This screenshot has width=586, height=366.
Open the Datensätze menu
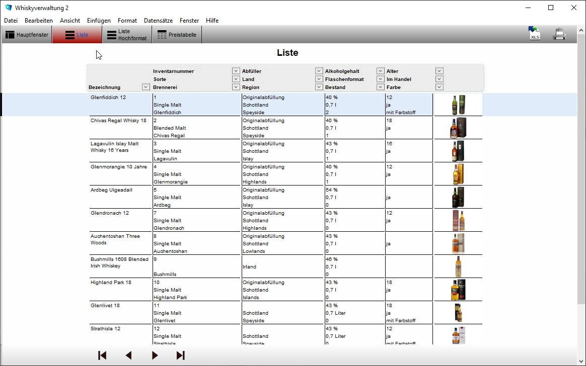coord(158,21)
